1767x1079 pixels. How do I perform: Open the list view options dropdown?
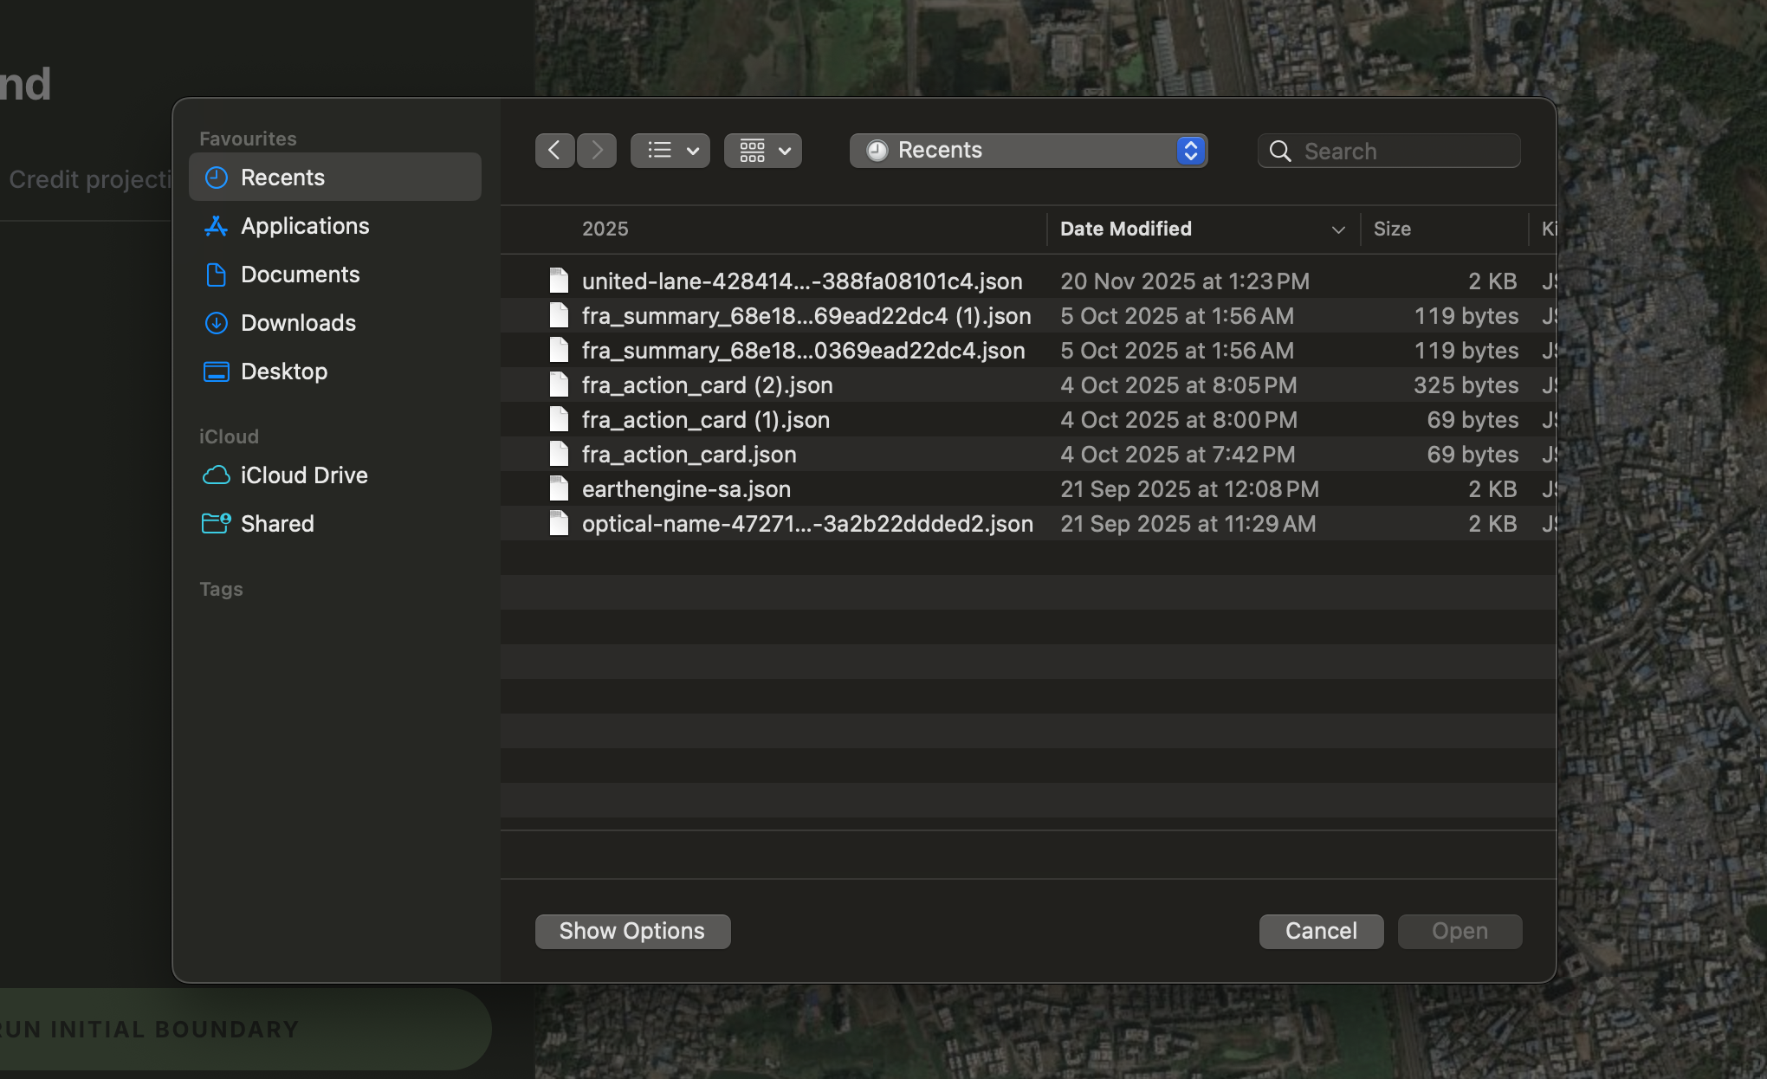pos(670,151)
